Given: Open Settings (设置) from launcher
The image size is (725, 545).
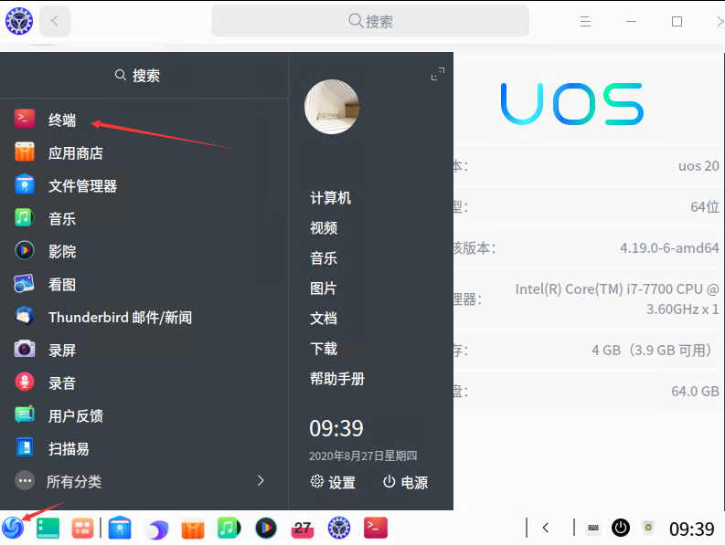Looking at the screenshot, I should (x=333, y=482).
